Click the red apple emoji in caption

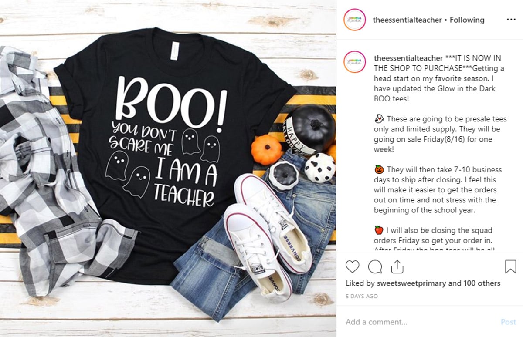pos(379,230)
